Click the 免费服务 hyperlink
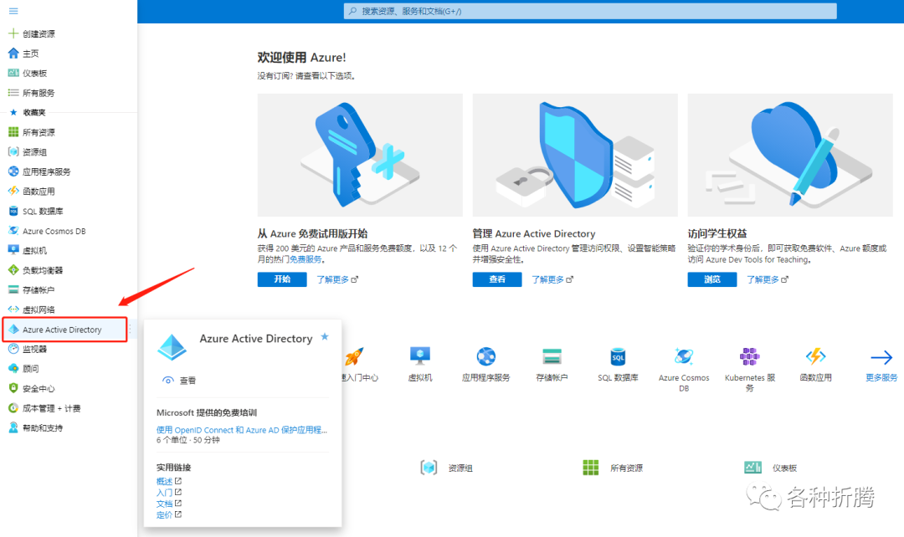This screenshot has width=904, height=537. pyautogui.click(x=305, y=259)
